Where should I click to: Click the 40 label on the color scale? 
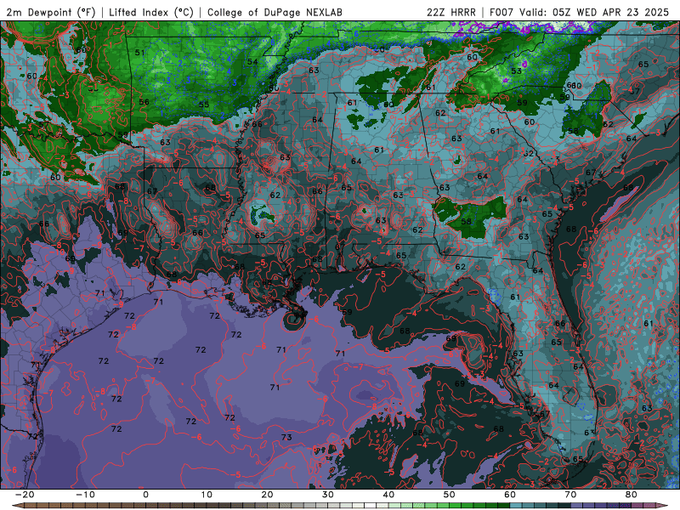[x=388, y=495]
